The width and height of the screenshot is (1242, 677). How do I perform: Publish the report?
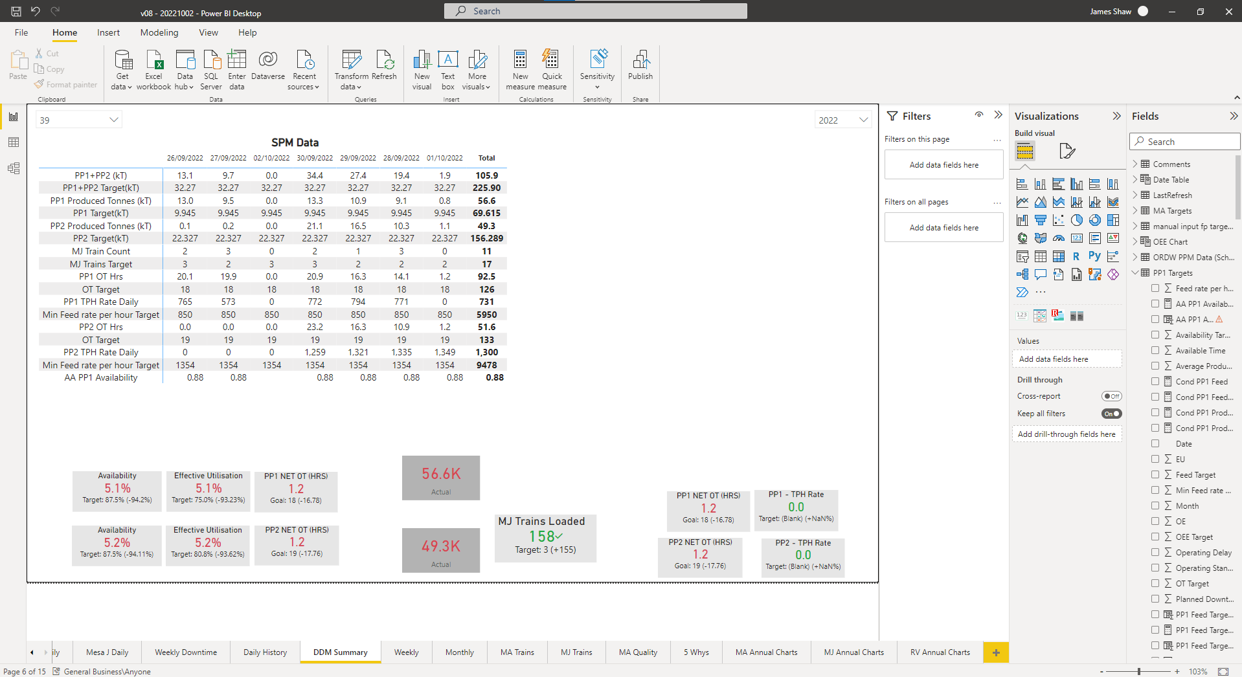(x=640, y=66)
